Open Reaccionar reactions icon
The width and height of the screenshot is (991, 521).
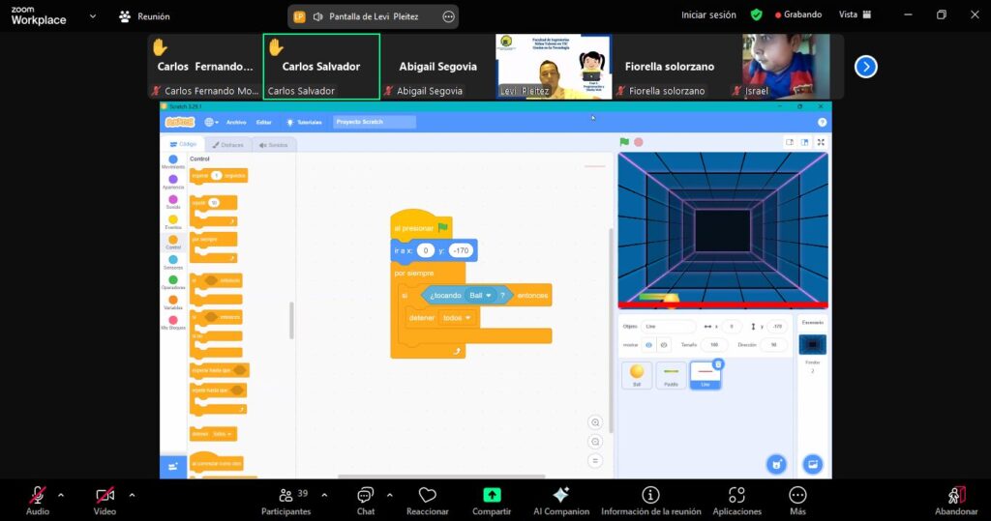pyautogui.click(x=427, y=495)
